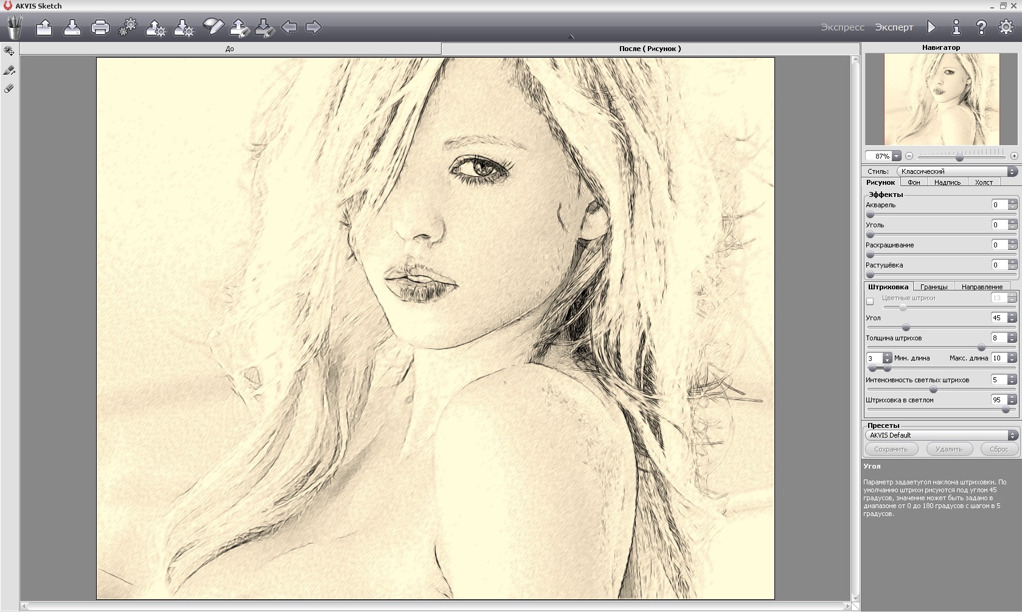Click the До before-image tab
Image resolution: width=1022 pixels, height=612 pixels.
[230, 49]
